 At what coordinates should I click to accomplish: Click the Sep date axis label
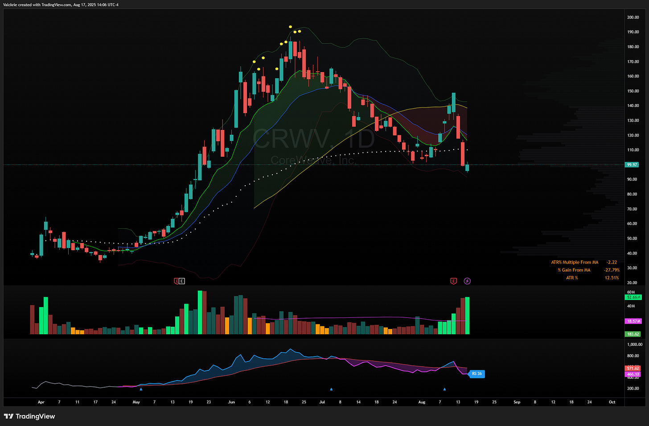517,402
